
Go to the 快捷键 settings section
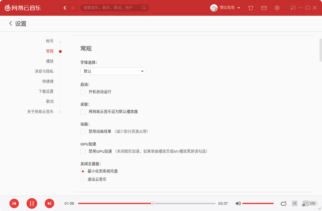48,81
